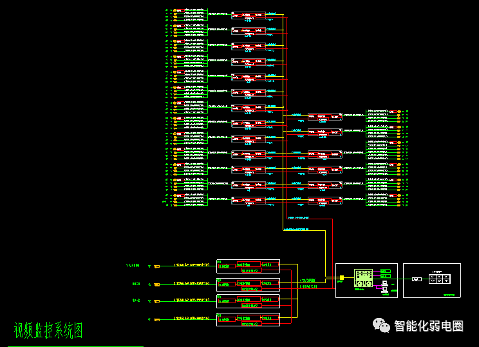Click the white control room outline rectangle
This screenshot has width=479, height=347.
click(366, 281)
